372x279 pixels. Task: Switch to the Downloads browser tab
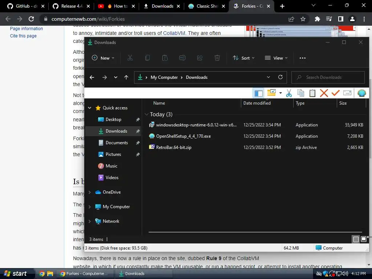pyautogui.click(x=162, y=6)
